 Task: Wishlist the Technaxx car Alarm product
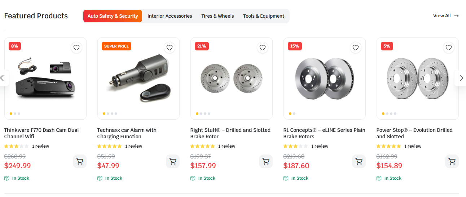pyautogui.click(x=169, y=48)
